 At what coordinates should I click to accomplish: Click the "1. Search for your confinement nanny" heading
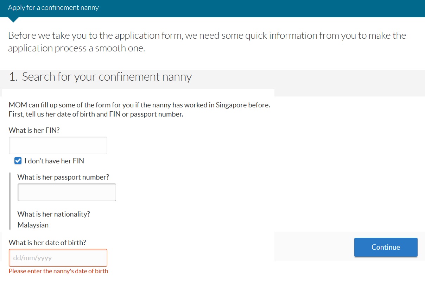pyautogui.click(x=100, y=77)
